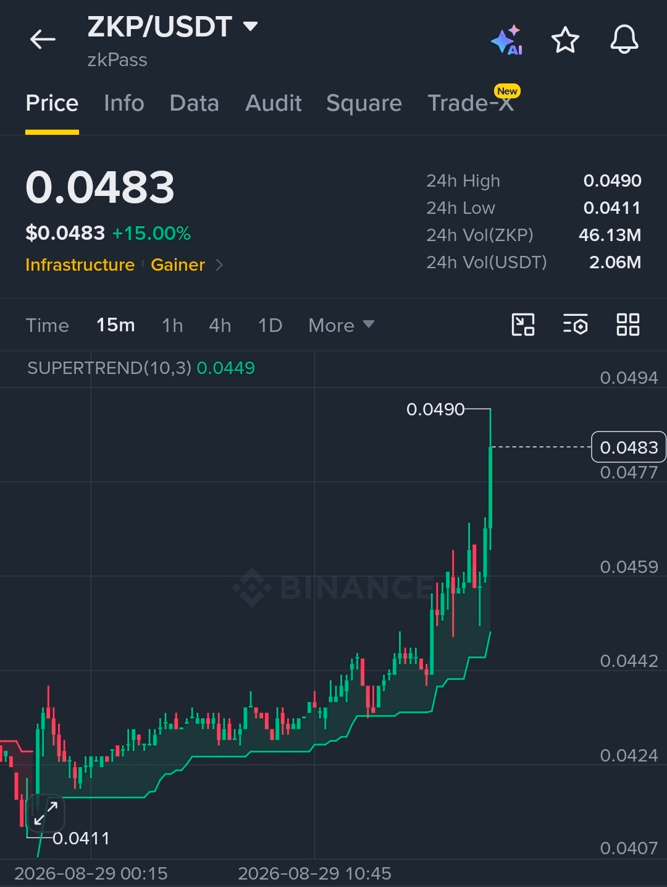This screenshot has height=887, width=667.
Task: Select the 1h interval
Action: coord(172,325)
